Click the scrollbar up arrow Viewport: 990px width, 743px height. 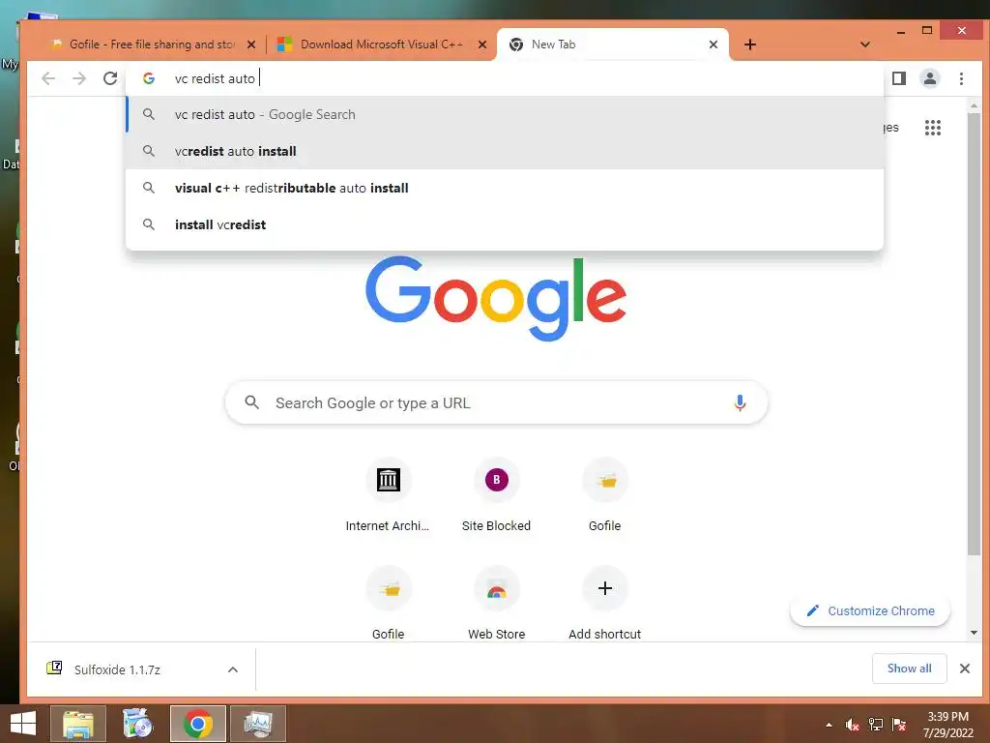[x=974, y=105]
